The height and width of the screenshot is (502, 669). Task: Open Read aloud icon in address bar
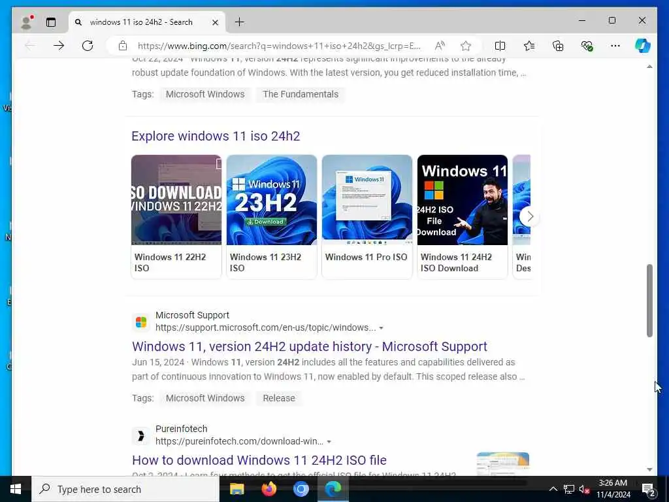[x=440, y=46]
